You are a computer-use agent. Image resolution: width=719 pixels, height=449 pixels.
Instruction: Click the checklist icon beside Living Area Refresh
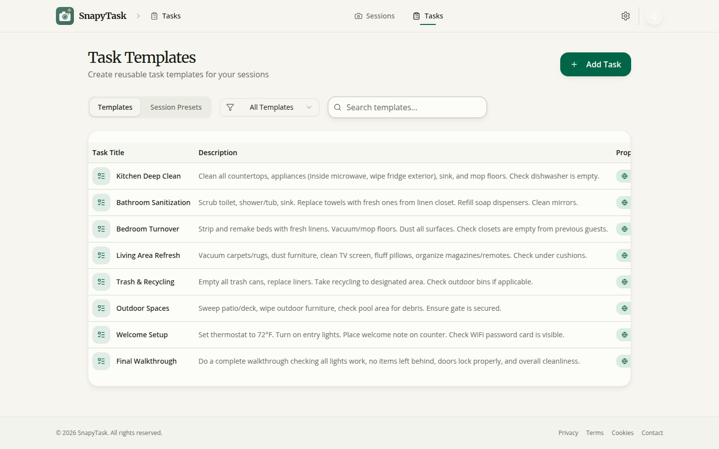(x=101, y=255)
